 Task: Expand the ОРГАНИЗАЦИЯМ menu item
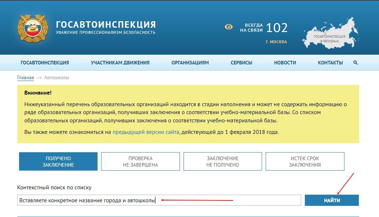tap(190, 63)
